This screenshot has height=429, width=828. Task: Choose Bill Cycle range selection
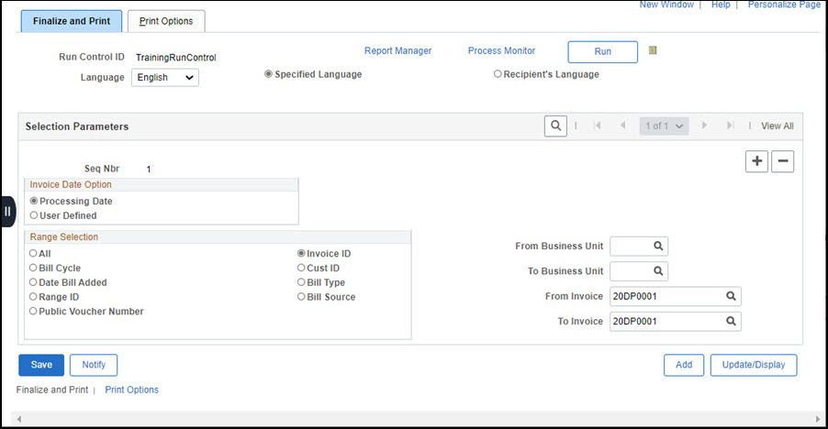click(35, 269)
